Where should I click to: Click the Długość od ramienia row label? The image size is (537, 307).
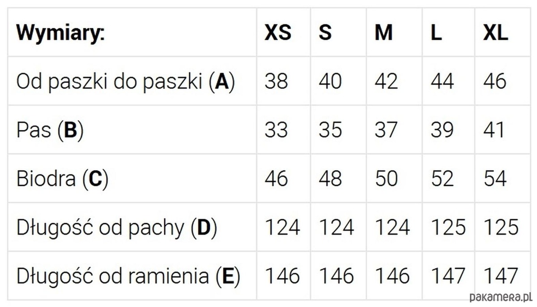[x=128, y=276]
